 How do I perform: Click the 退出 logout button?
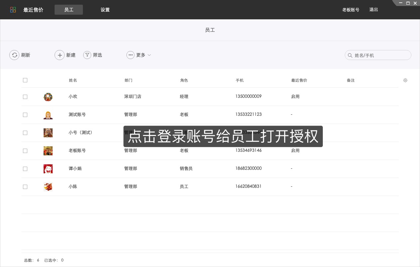coord(373,10)
